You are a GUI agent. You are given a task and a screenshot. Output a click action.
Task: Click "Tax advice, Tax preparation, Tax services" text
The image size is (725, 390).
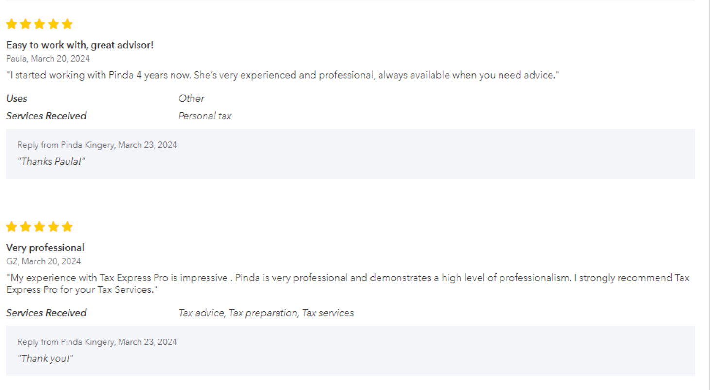click(266, 313)
